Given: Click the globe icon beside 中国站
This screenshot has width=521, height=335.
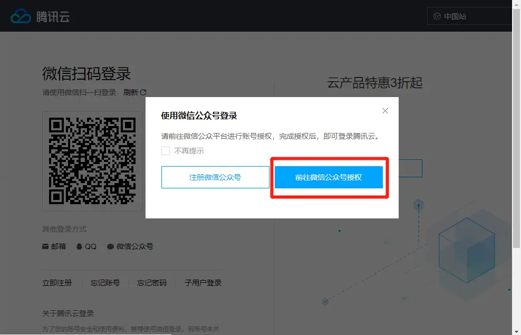Looking at the screenshot, I should pyautogui.click(x=437, y=16).
